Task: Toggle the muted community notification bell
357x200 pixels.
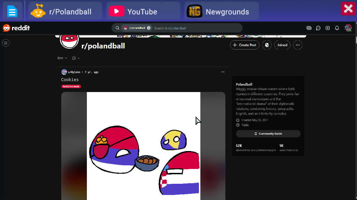Action: [267, 45]
